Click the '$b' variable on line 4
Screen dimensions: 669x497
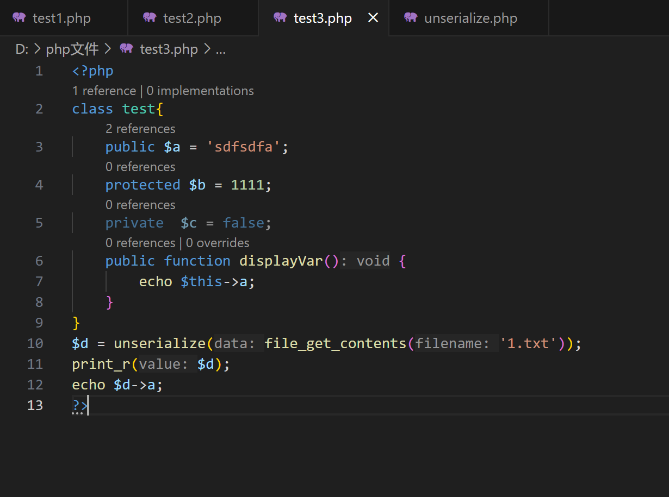[x=197, y=185]
